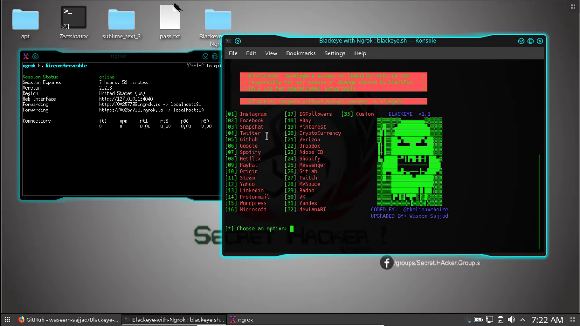Click the Konsole terminal icon in title bar

(228, 41)
